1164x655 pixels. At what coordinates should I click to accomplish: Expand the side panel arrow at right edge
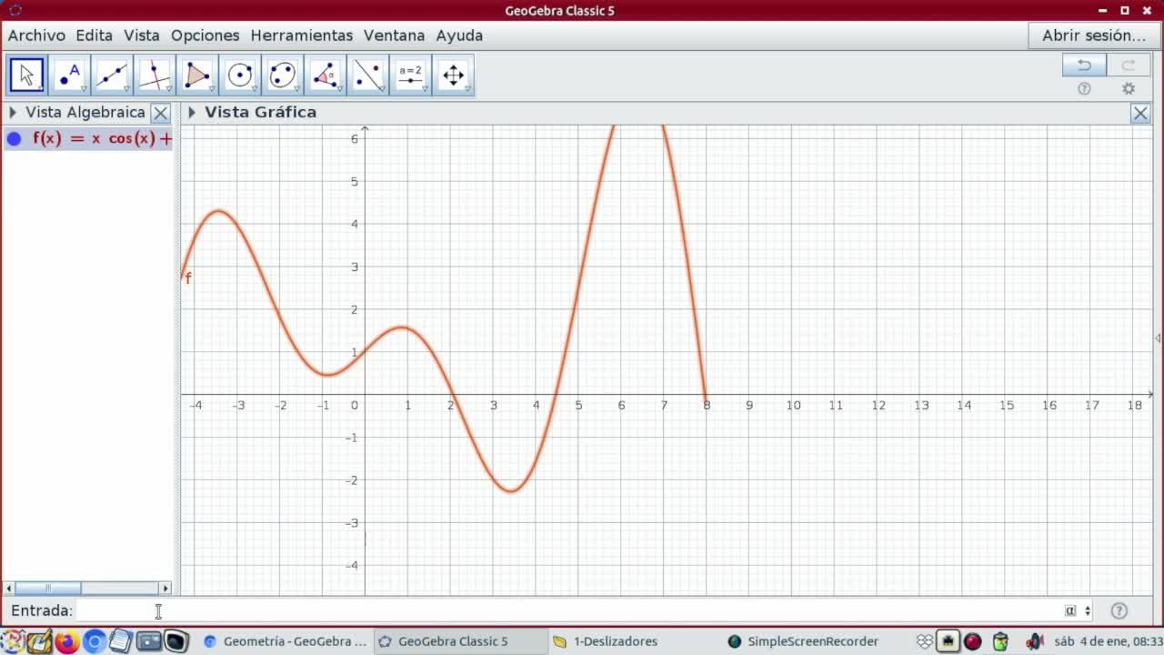(x=1158, y=338)
